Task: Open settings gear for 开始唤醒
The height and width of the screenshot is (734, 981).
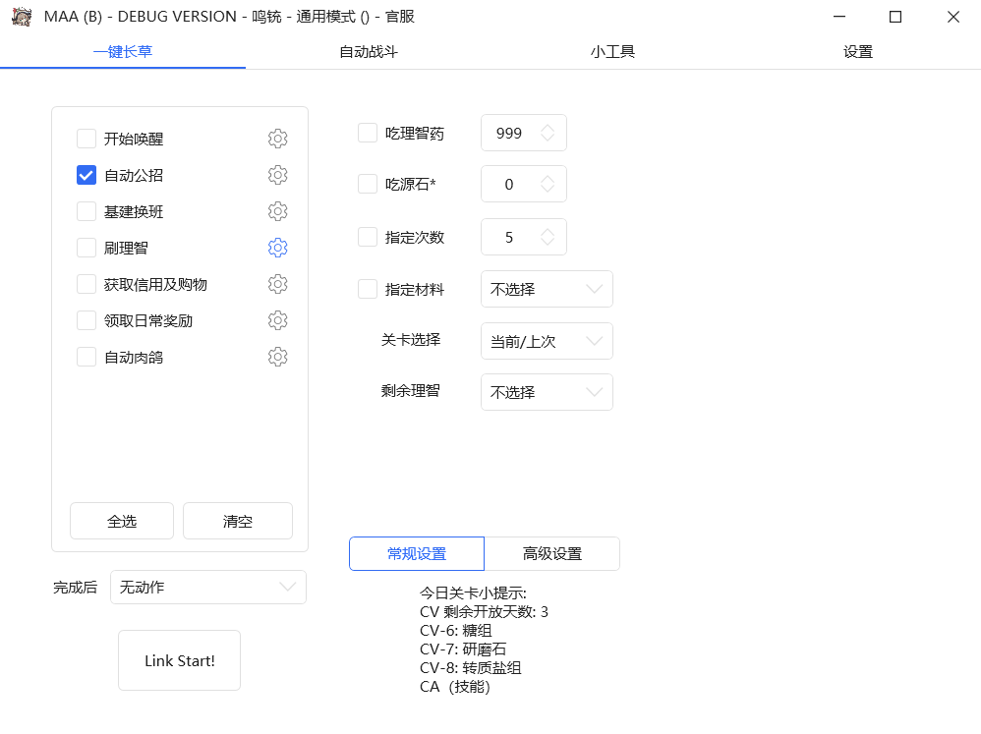Action: tap(277, 139)
